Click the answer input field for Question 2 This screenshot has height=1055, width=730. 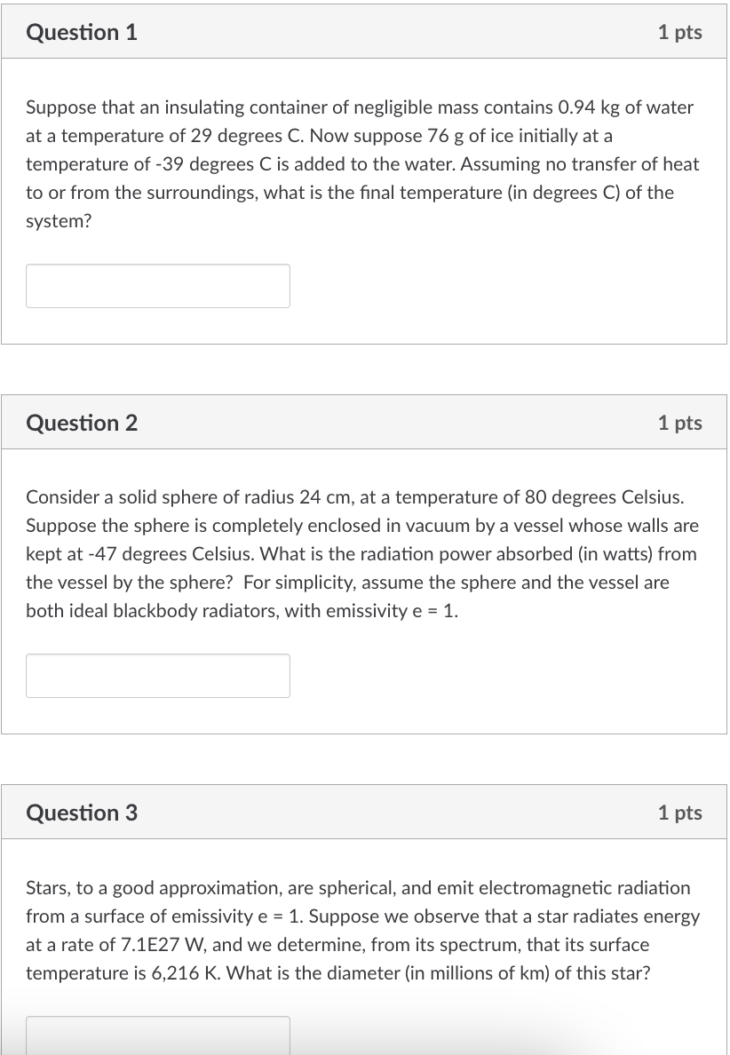click(158, 676)
